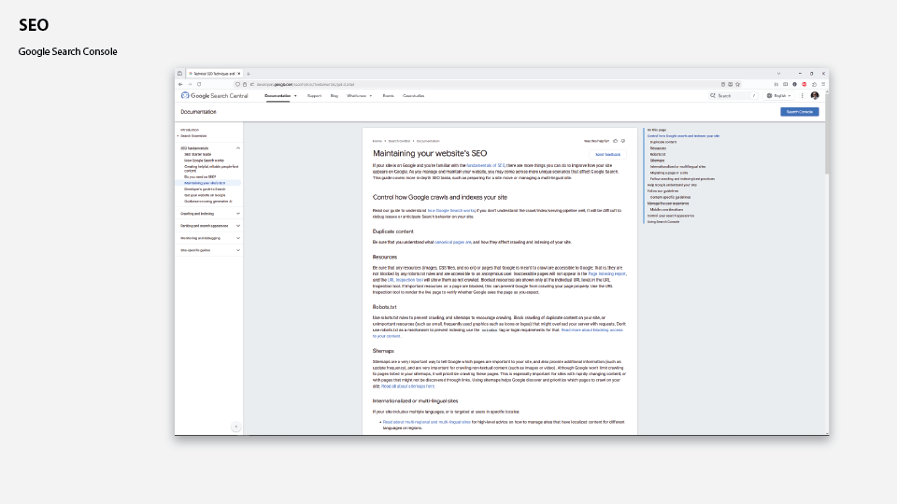Click the browser back arrow

pos(180,84)
